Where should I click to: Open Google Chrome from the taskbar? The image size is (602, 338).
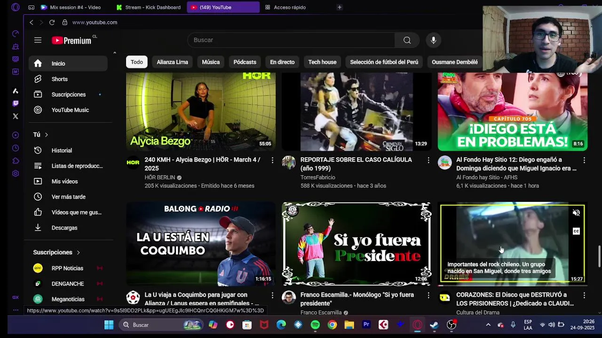click(332, 325)
